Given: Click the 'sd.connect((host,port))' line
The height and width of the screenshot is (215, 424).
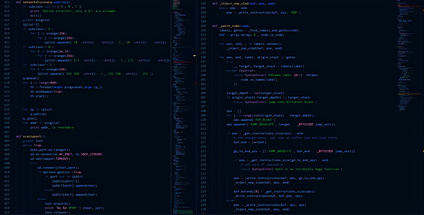Looking at the screenshot, I should coord(58,168).
